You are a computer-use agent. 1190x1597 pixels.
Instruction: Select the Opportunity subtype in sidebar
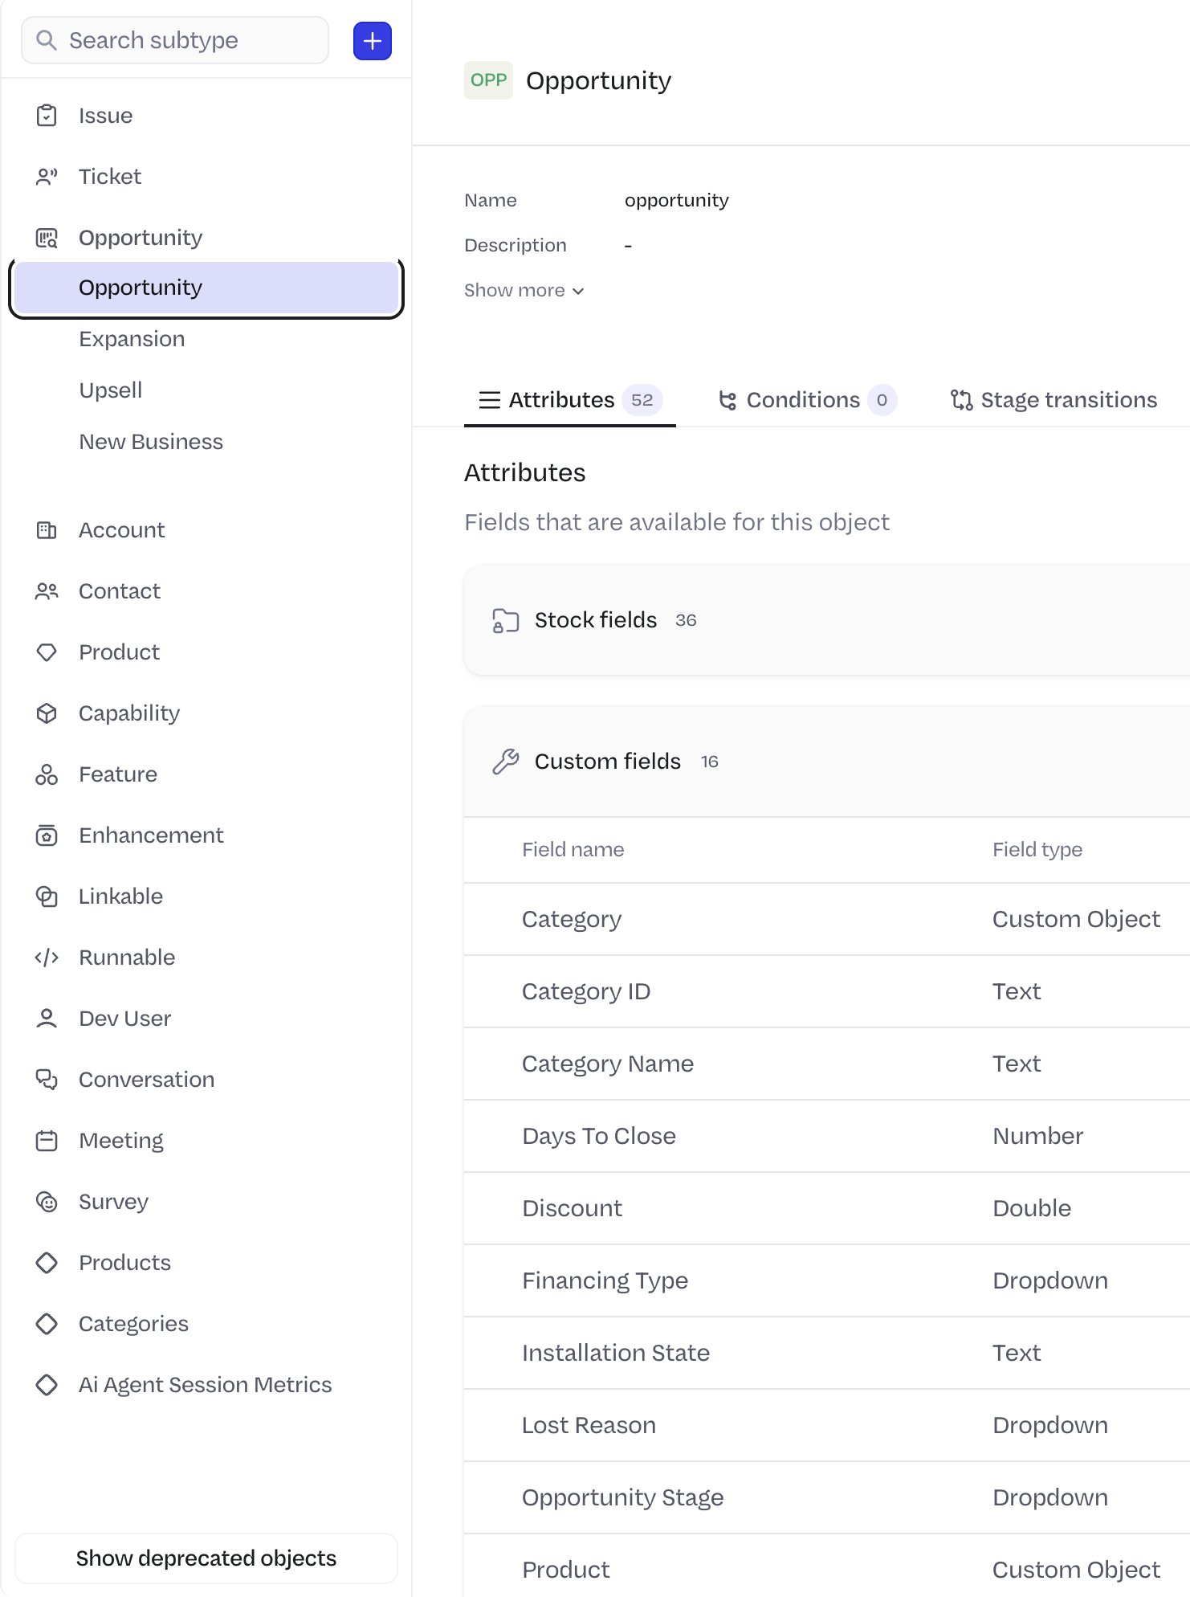(x=206, y=288)
